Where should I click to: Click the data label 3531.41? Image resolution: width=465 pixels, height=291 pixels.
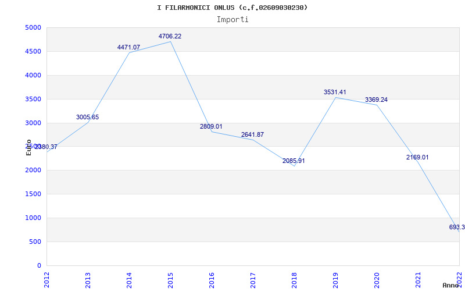pyautogui.click(x=335, y=92)
